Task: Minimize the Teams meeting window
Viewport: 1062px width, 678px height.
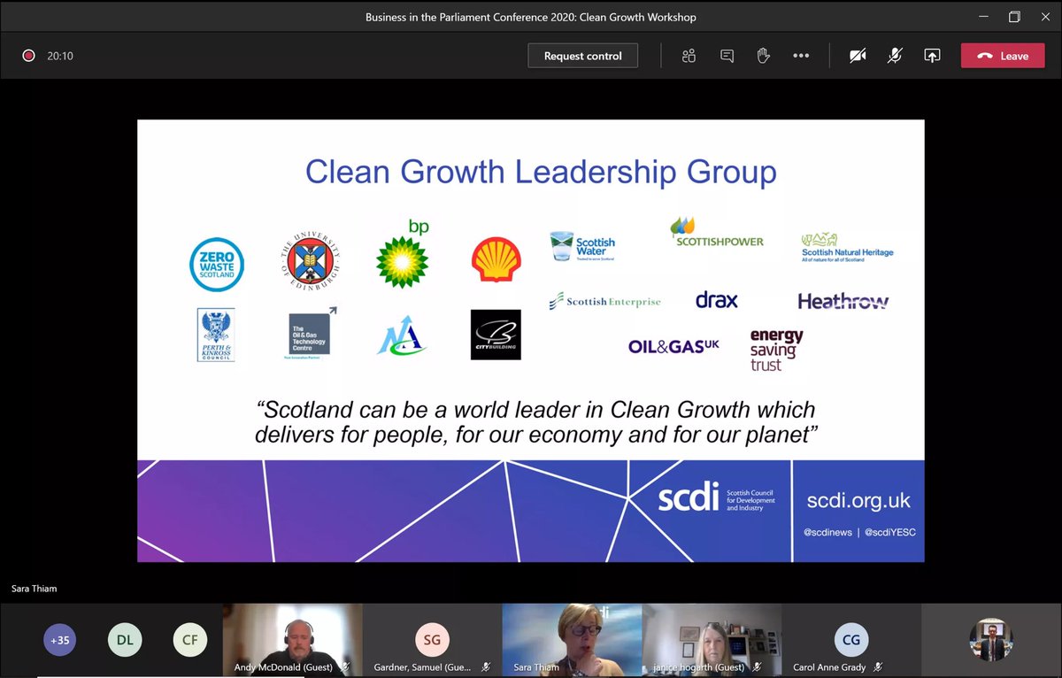Action: (983, 17)
